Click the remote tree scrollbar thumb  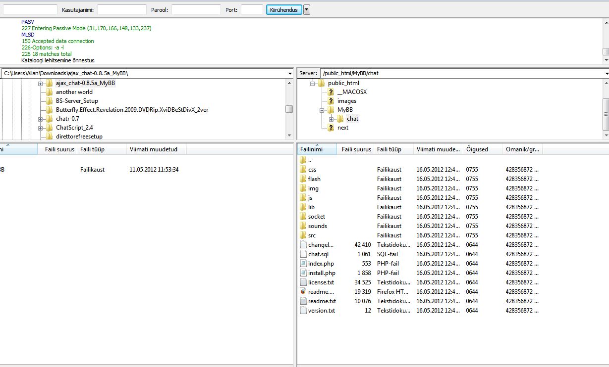coord(606,114)
